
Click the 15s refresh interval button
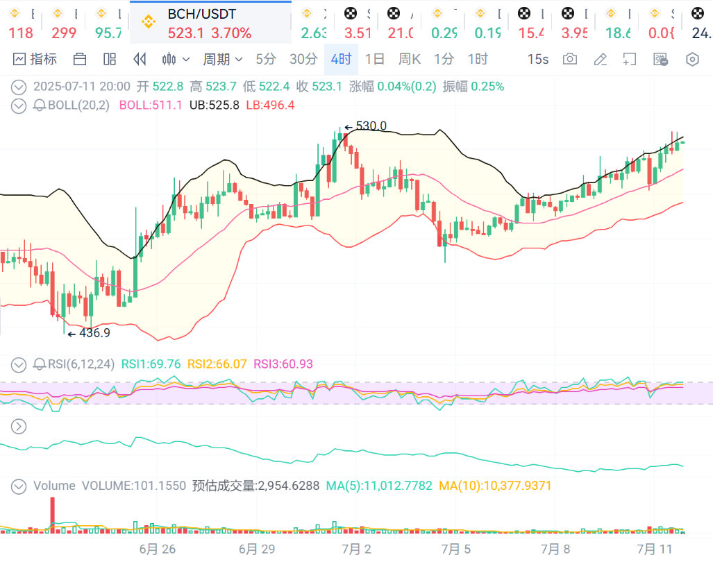(538, 59)
